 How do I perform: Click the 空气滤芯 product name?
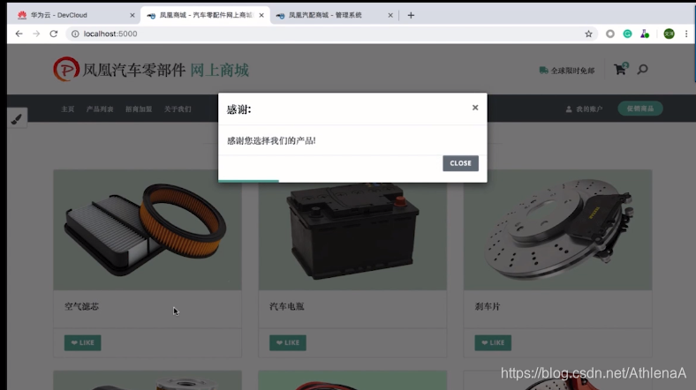(81, 306)
